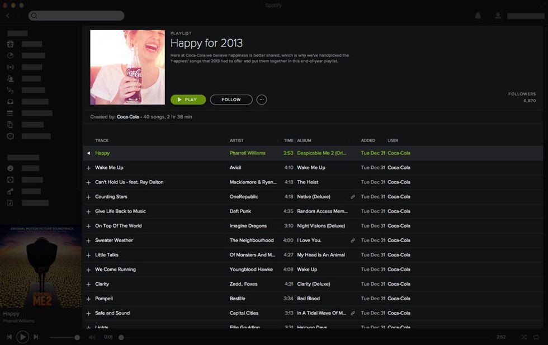Screen dimensions: 548x345
Task: Click the green PLAY button
Action: coord(188,100)
